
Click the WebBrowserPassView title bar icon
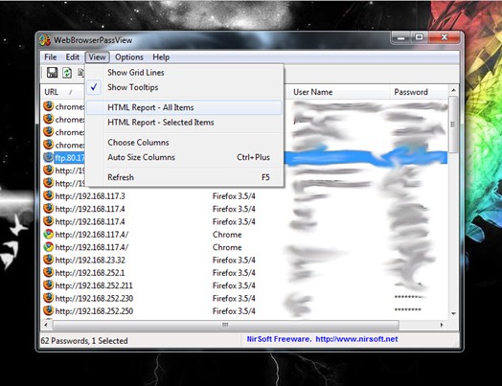[x=45, y=40]
